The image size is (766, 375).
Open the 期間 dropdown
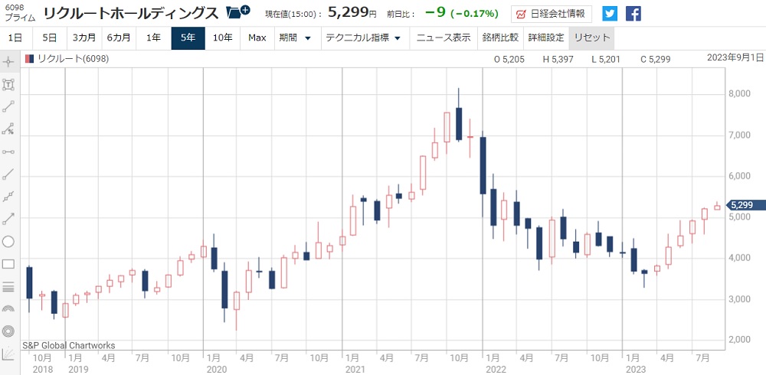click(x=296, y=37)
